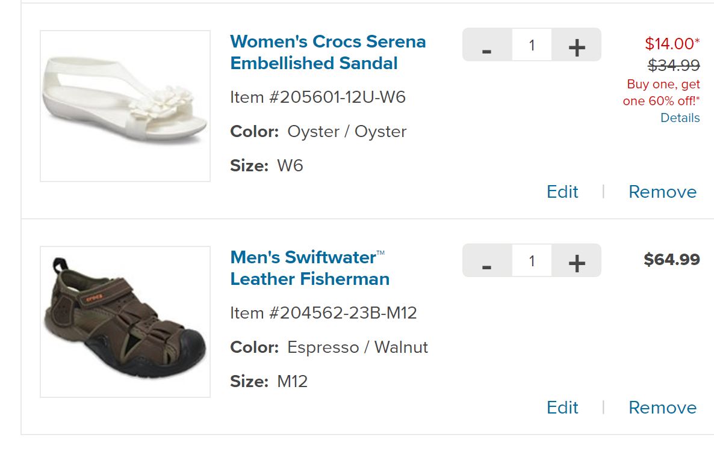Decrease Serena Sandal quantity with minus button
This screenshot has width=714, height=458.
(x=487, y=46)
